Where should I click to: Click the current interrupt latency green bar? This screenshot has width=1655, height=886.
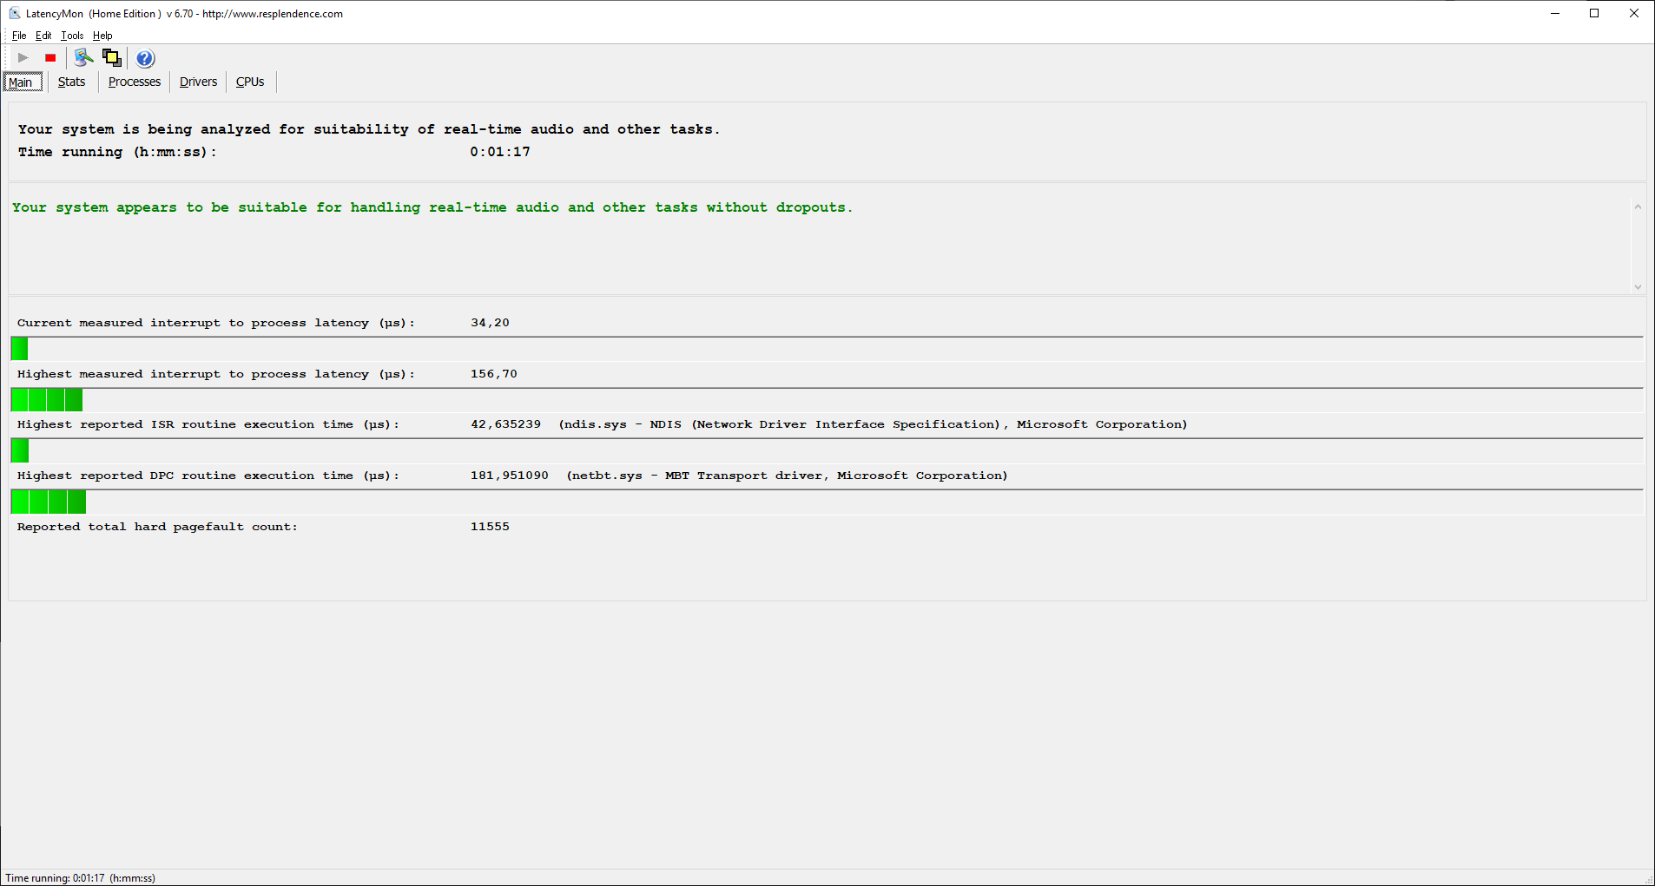tap(19, 349)
